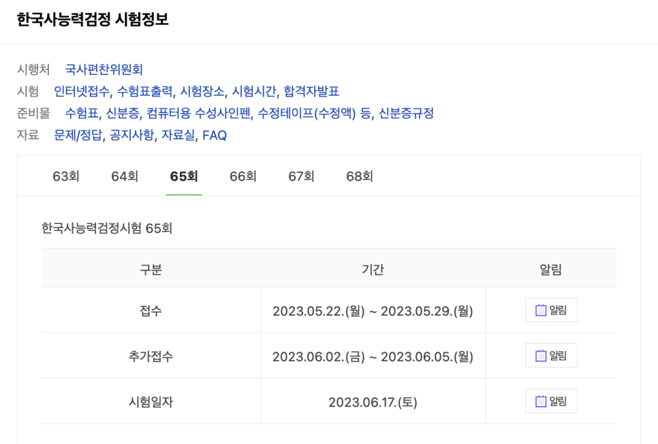Switch to the 63회 tab
This screenshot has width=658, height=444.
pyautogui.click(x=66, y=176)
